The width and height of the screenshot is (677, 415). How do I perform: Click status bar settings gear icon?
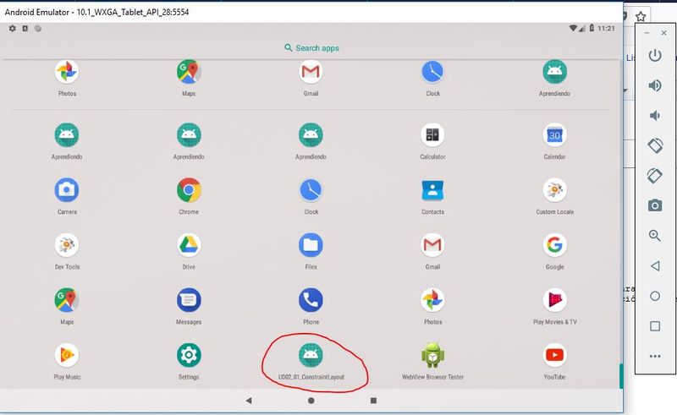[13, 29]
